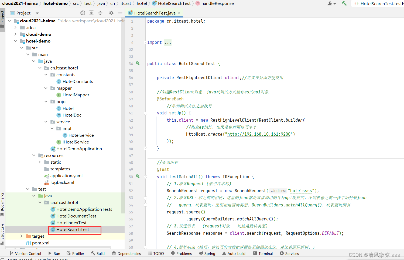Open Version Control tool window

[x=25, y=254]
